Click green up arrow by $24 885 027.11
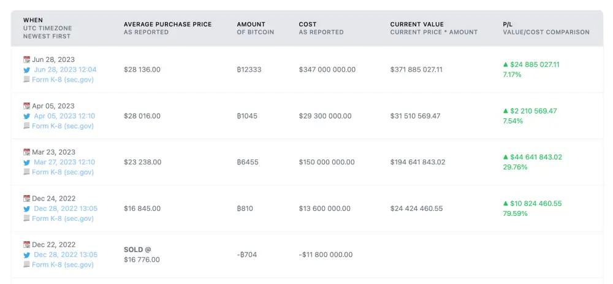Image resolution: width=613 pixels, height=284 pixels. point(506,64)
